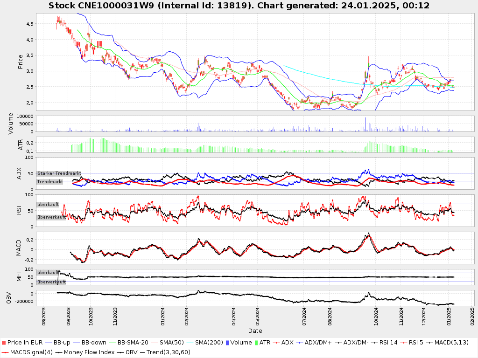Click the "Date" x-axis label
478x358 pixels.
pos(255,330)
